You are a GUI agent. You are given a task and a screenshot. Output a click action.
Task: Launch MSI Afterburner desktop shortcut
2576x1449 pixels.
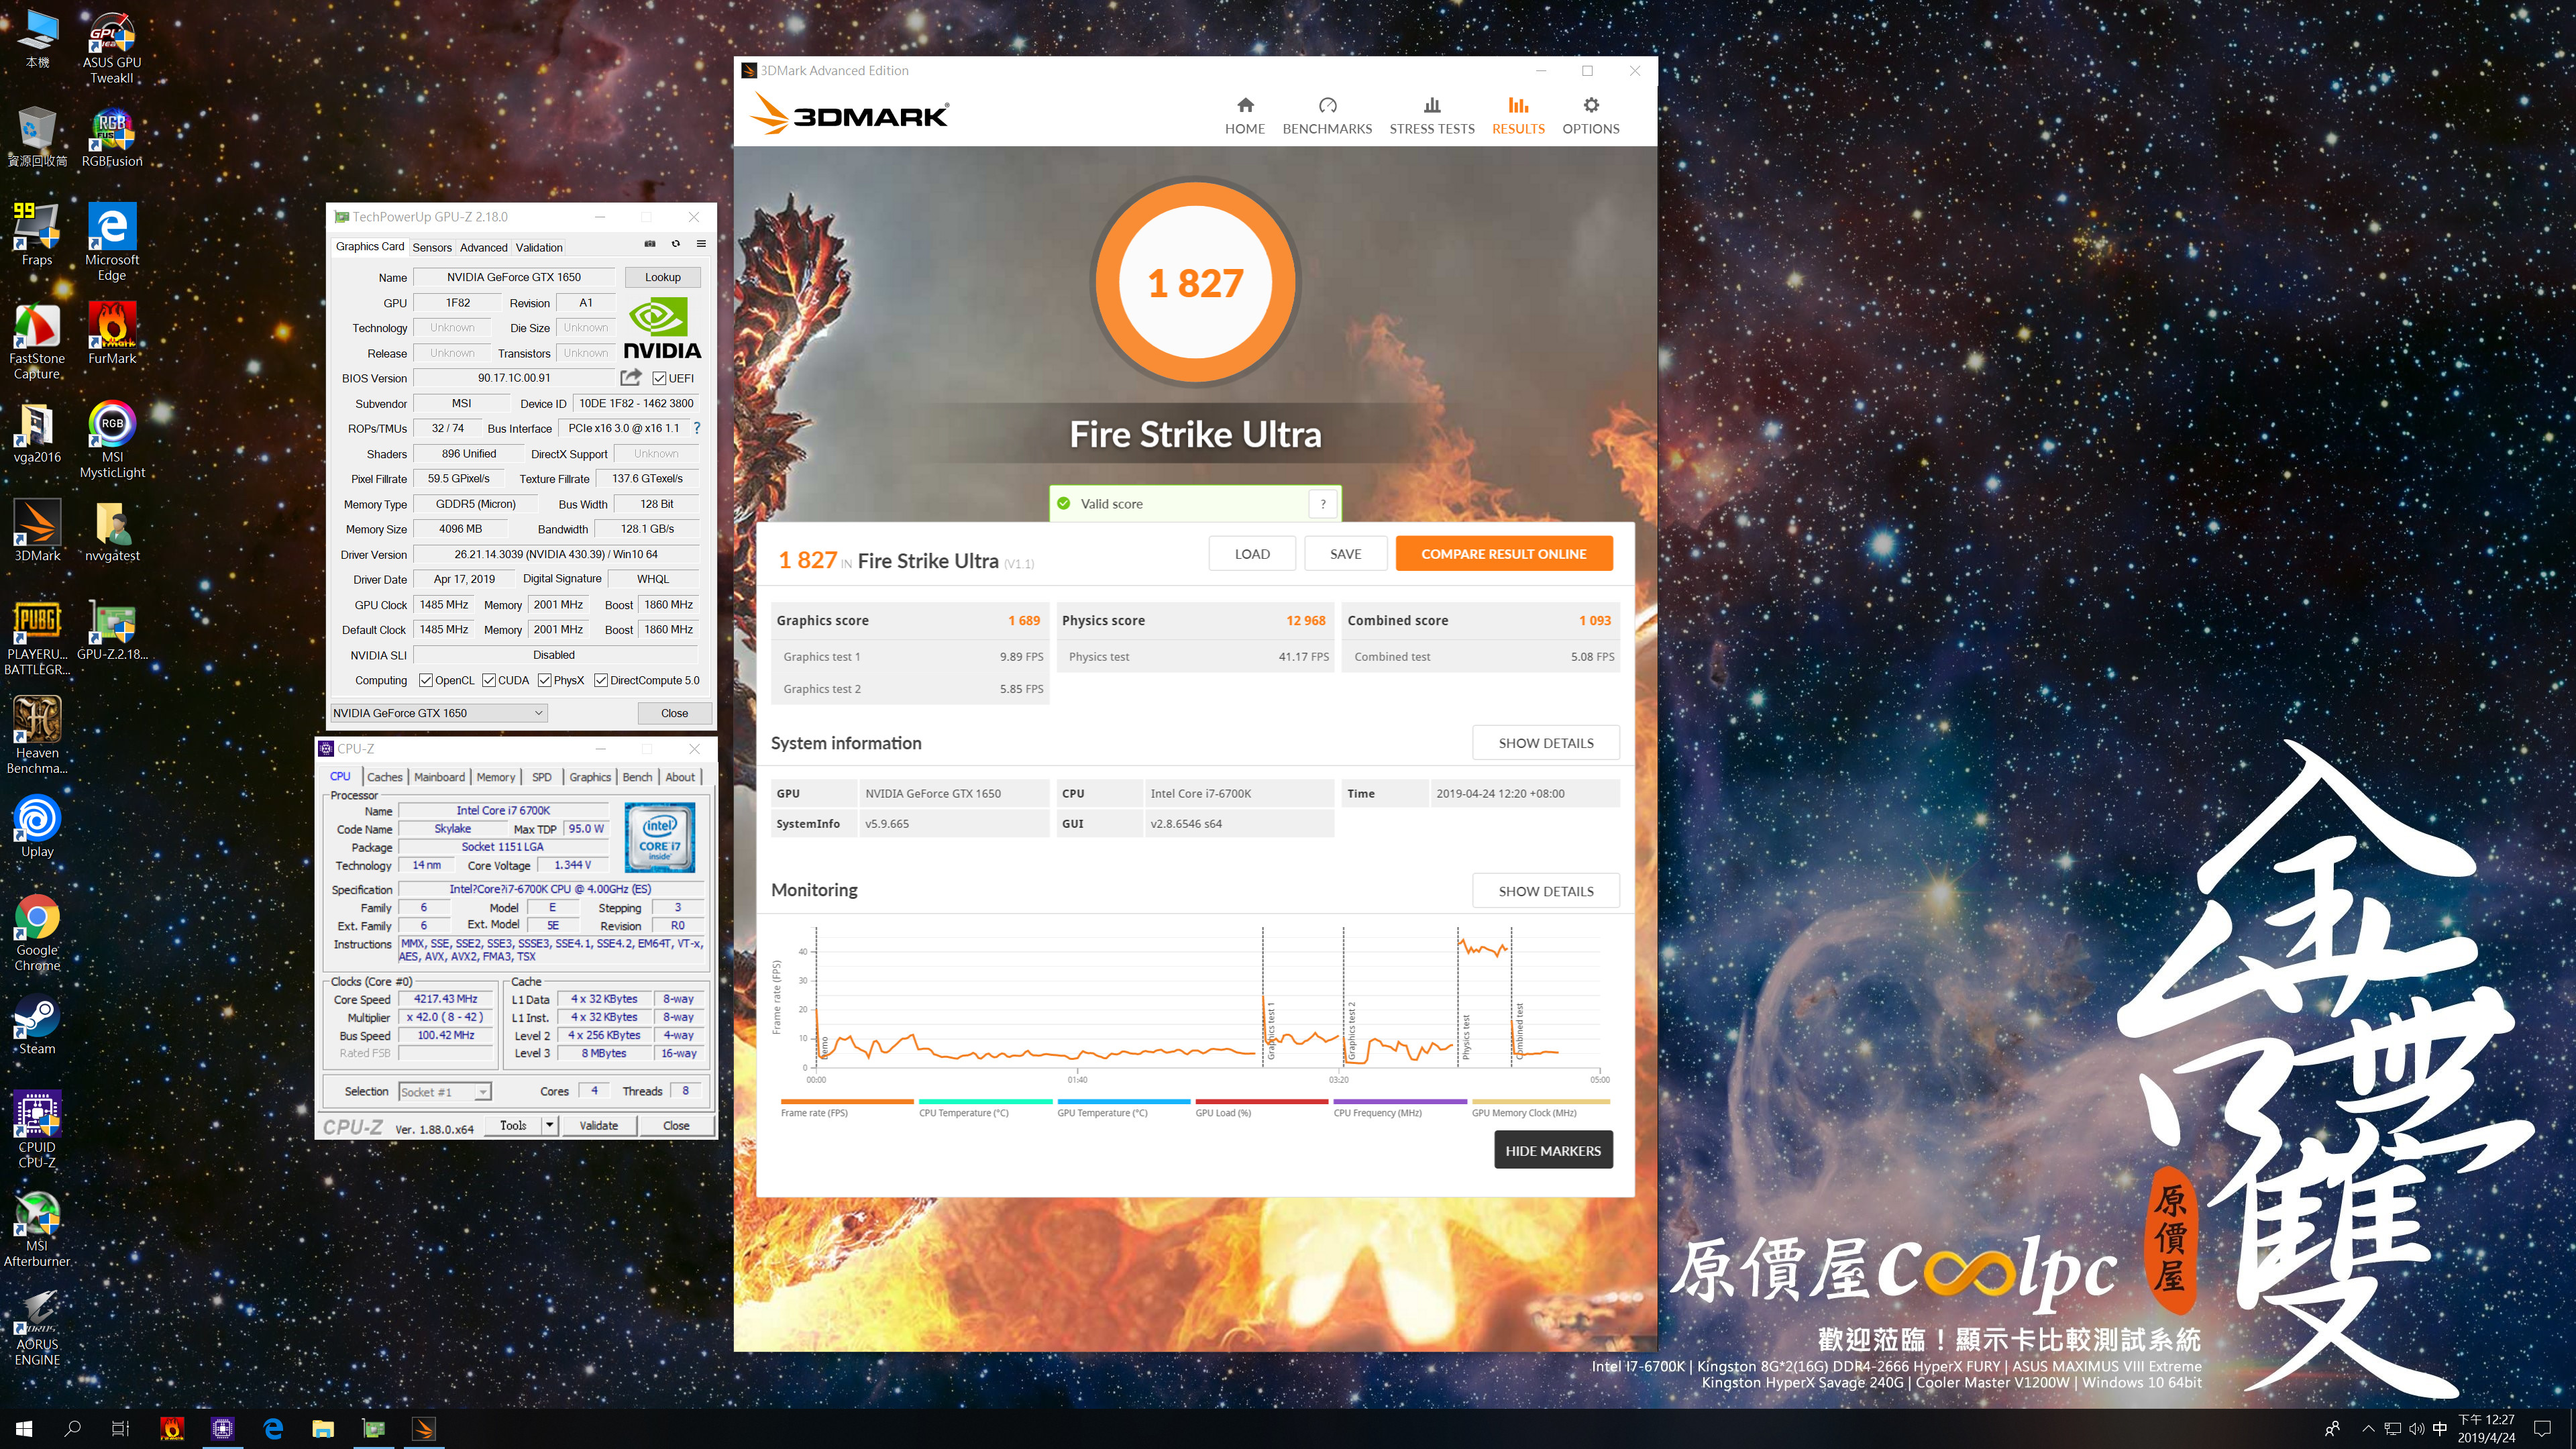pos(37,1229)
